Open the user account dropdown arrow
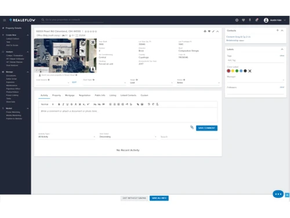Viewport: 290px width, 218px height. click(285, 20)
